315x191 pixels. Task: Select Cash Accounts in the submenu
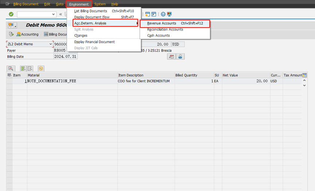[x=158, y=36]
